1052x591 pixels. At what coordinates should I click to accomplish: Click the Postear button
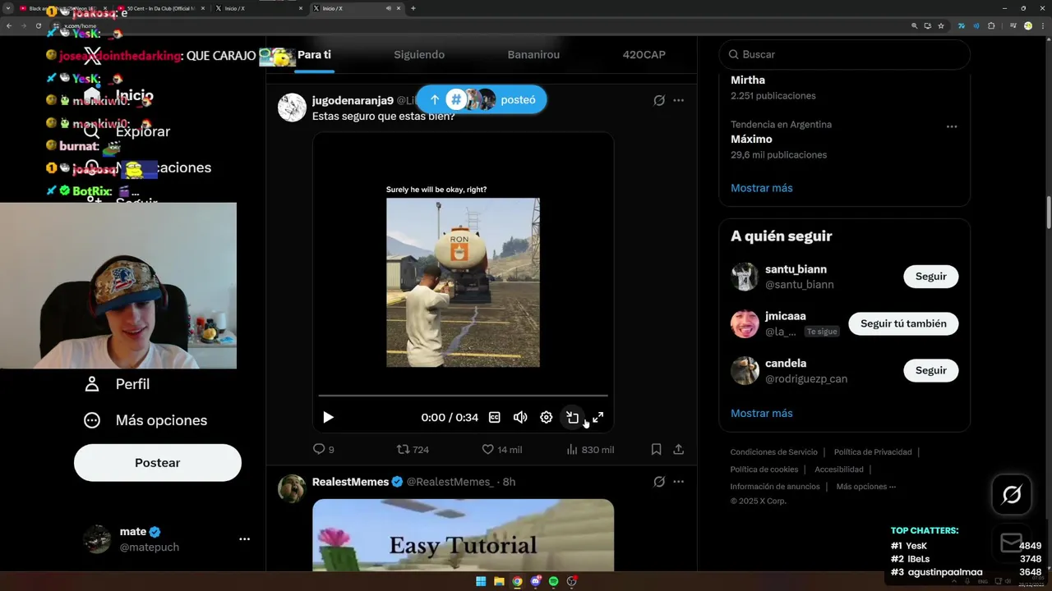click(158, 463)
